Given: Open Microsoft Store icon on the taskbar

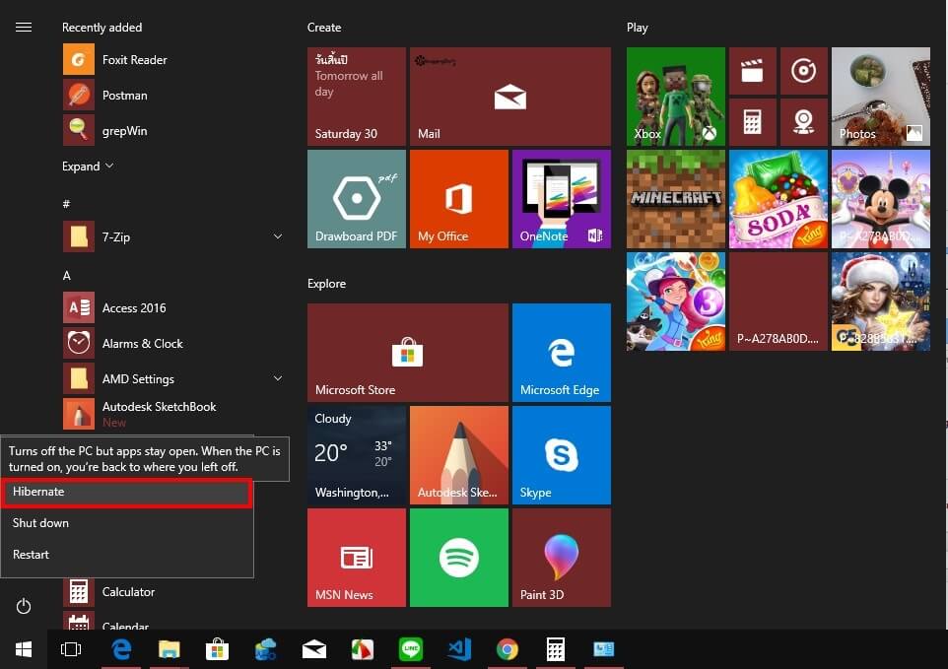Looking at the screenshot, I should [x=217, y=649].
